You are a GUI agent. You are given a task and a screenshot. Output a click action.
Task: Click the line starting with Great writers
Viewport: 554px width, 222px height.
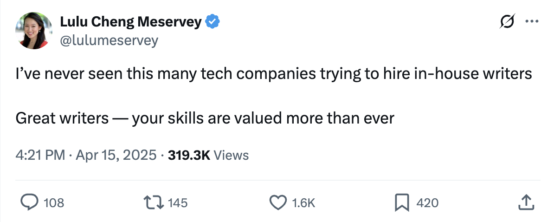coord(205,118)
